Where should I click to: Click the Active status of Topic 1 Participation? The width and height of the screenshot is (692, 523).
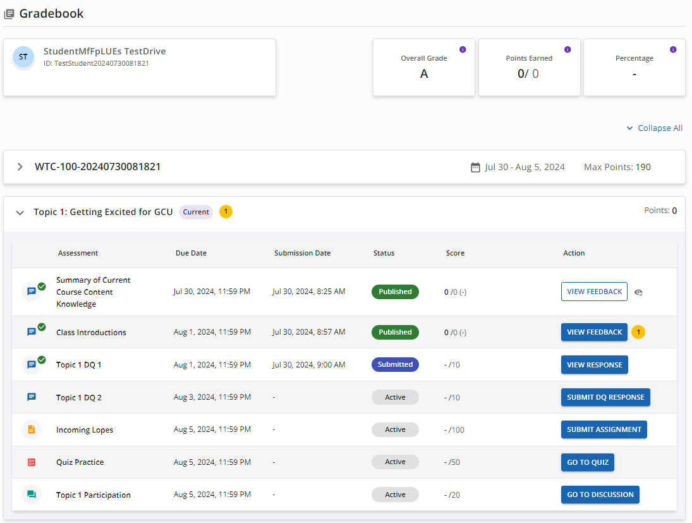395,495
